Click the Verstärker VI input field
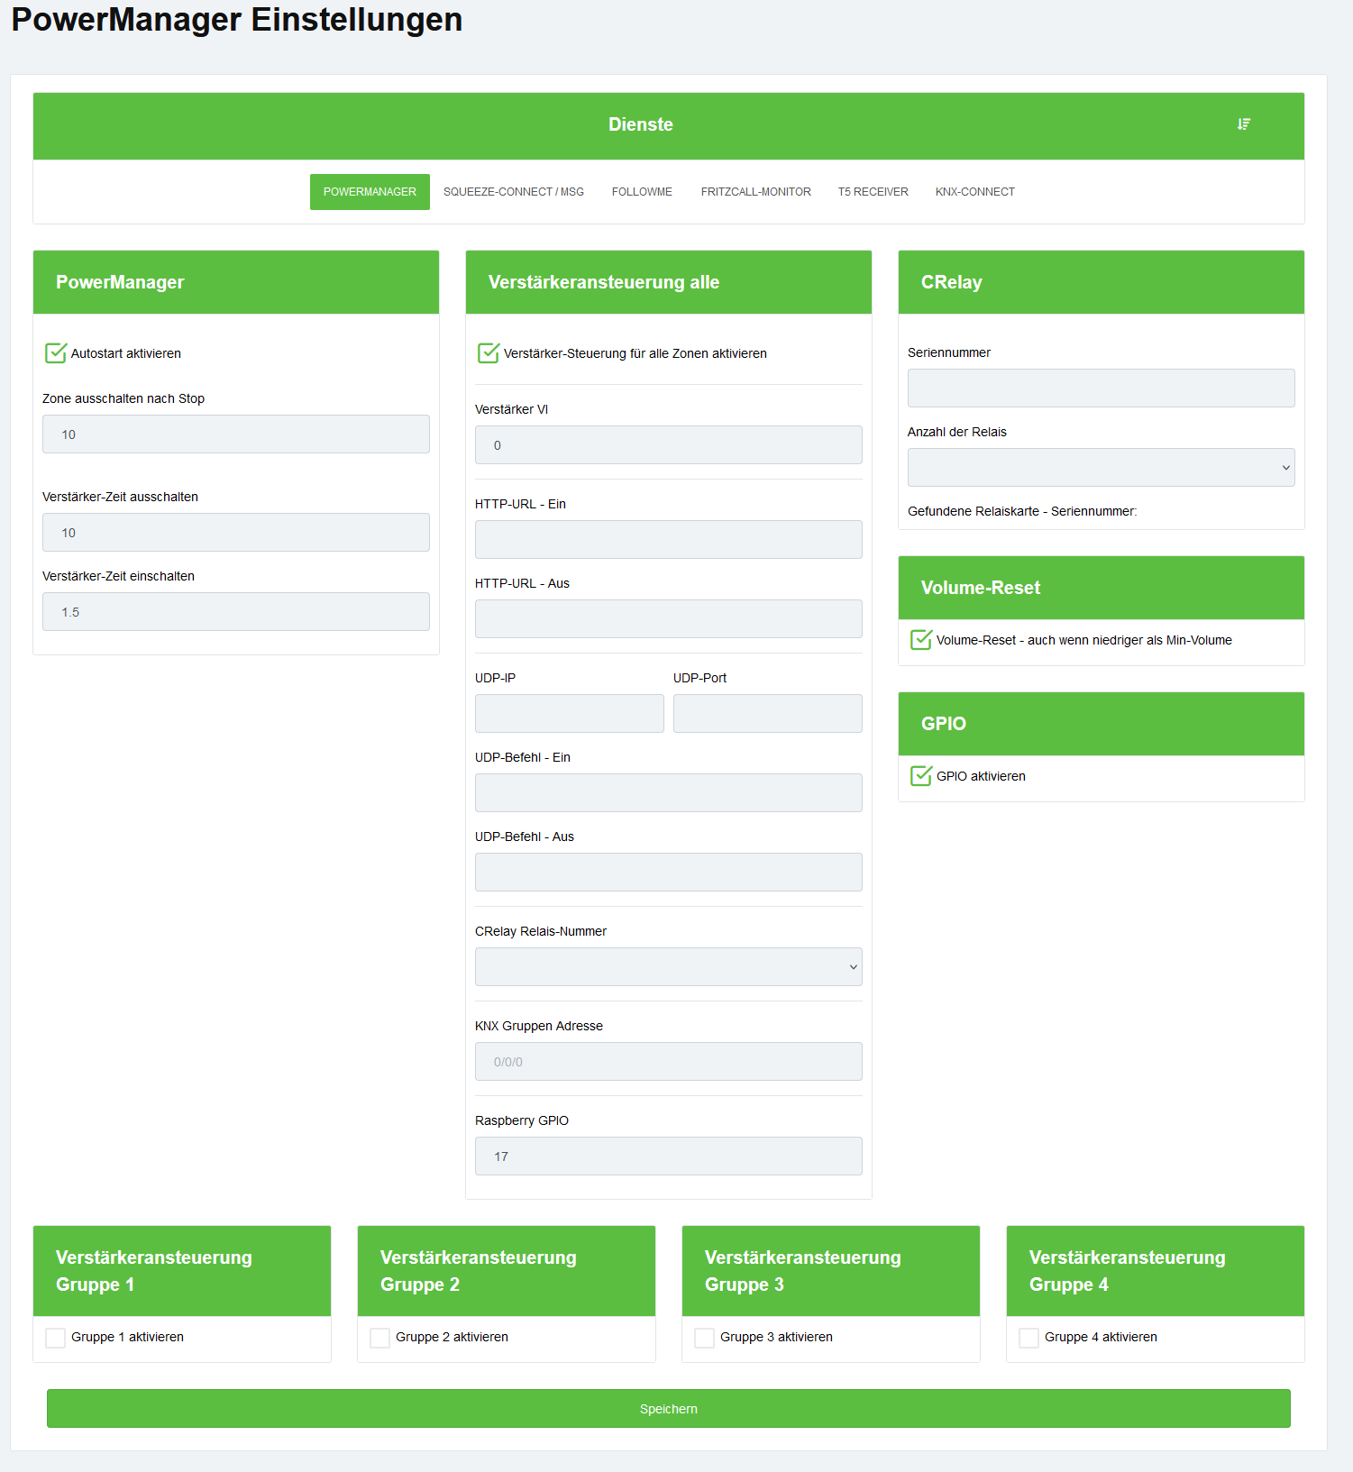 (669, 445)
